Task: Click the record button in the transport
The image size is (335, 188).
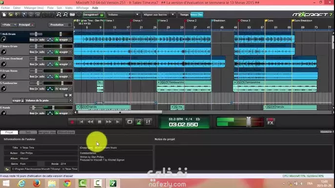Action: tap(72, 122)
